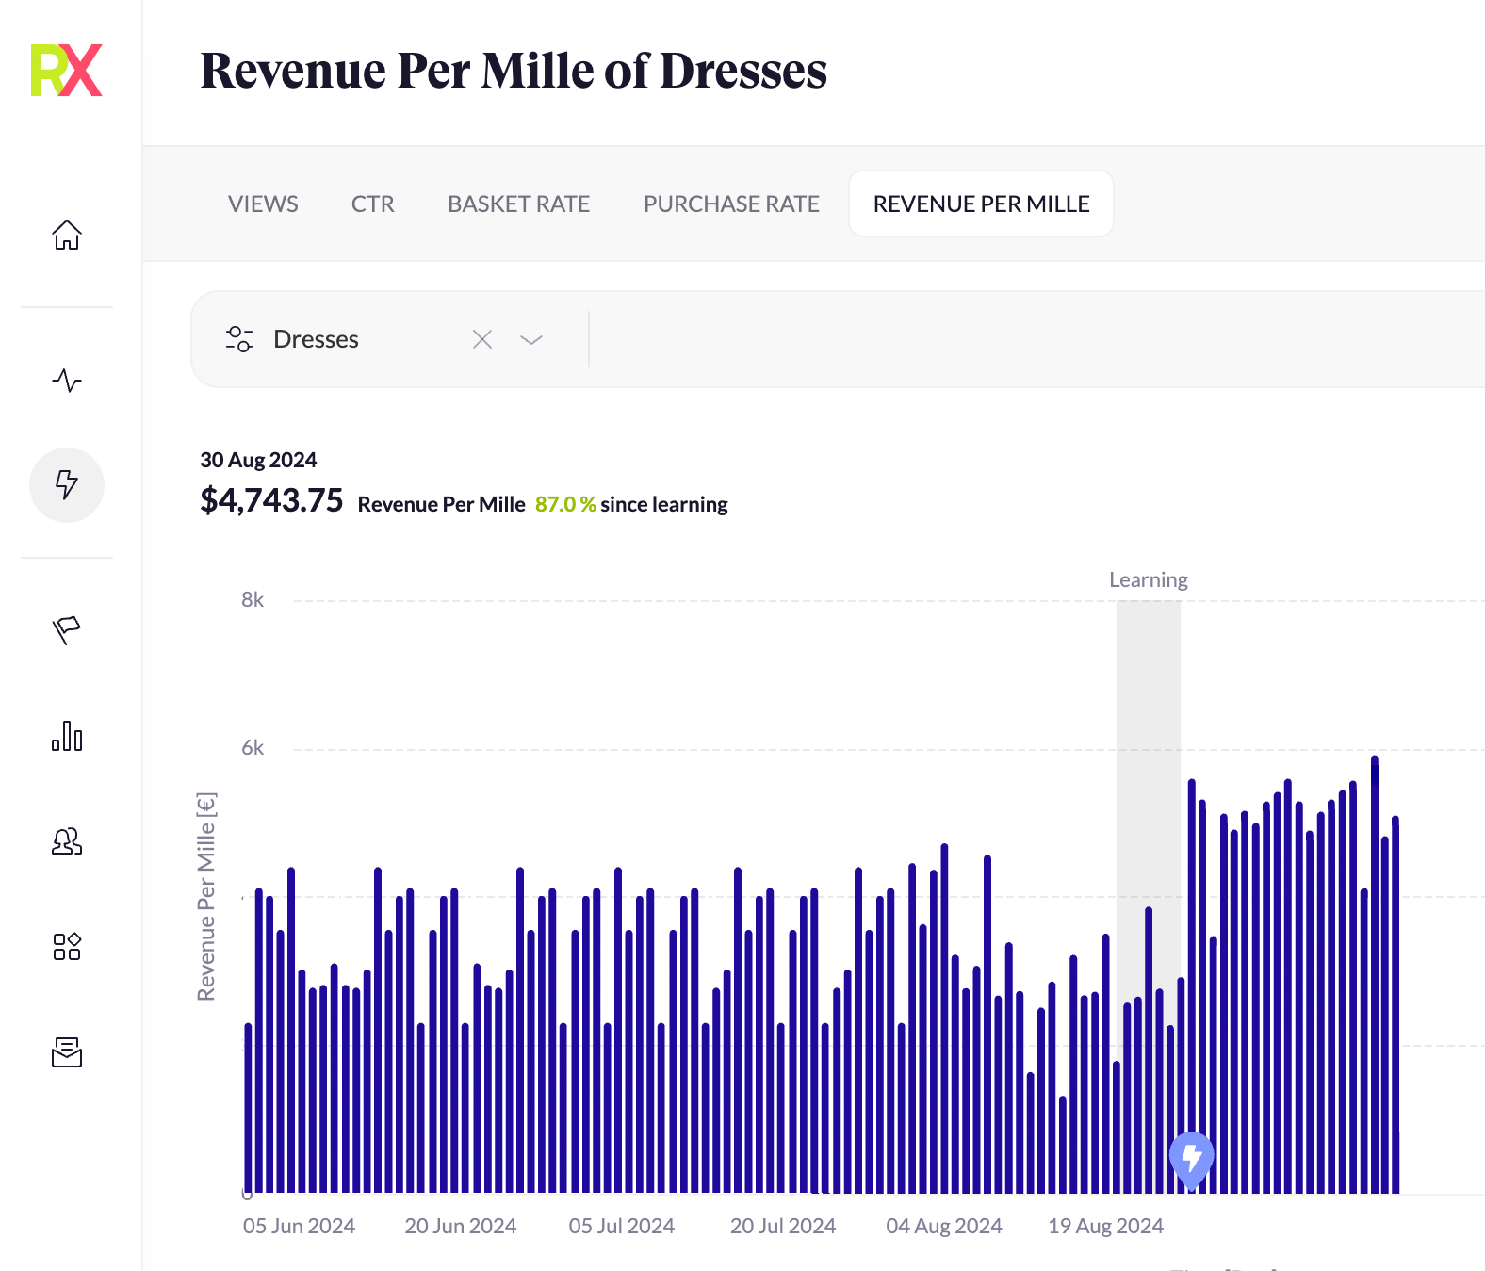1485x1271 pixels.
Task: Select the lightning bolt sidebar icon
Action: 67,485
